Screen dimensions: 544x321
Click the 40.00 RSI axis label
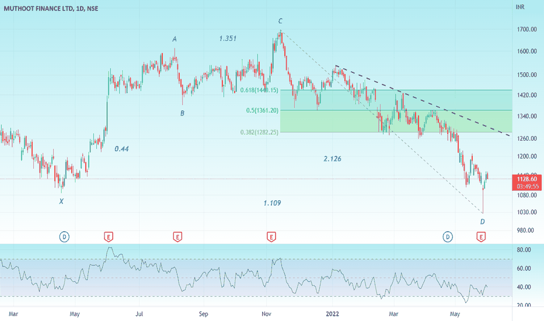(x=524, y=287)
